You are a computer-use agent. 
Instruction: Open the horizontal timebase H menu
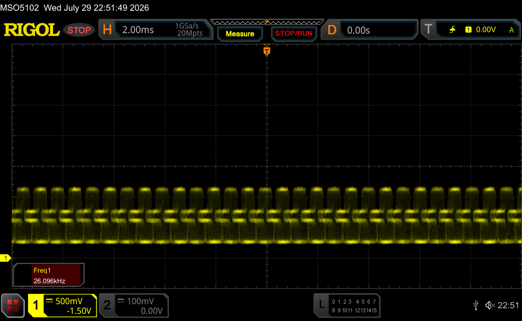coord(107,30)
